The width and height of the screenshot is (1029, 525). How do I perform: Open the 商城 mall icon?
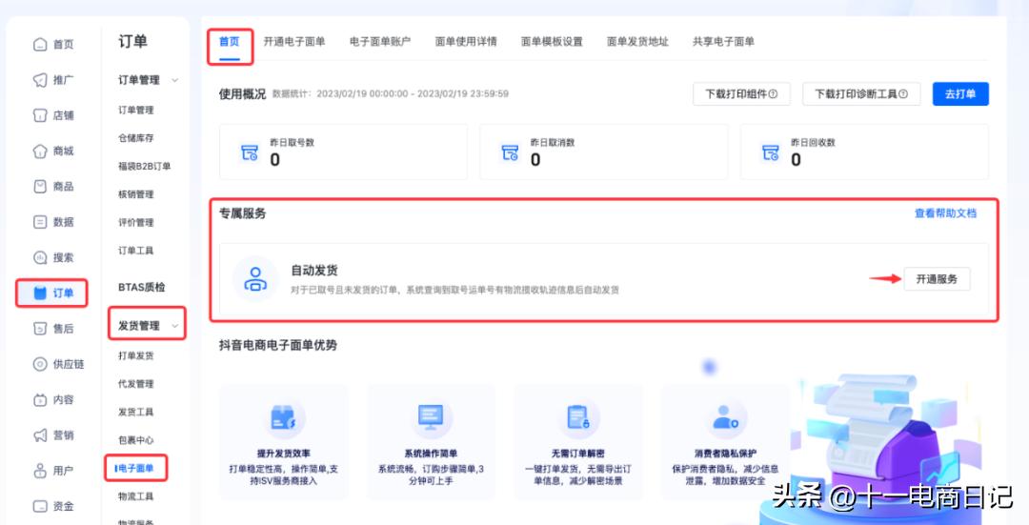point(40,151)
